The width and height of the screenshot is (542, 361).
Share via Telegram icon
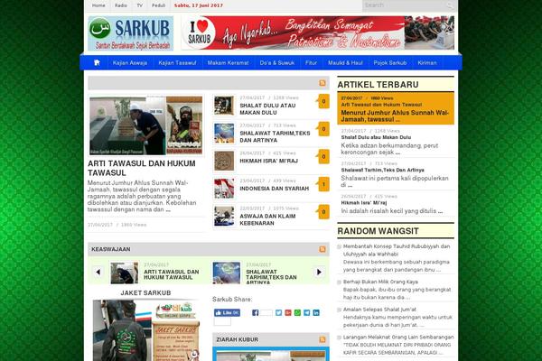coord(306,312)
